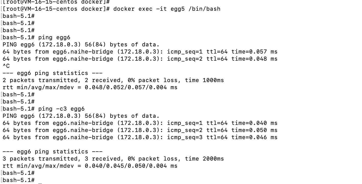The image size is (362, 184).
Task: Click the docker exec -it egg5 command text
Action: click(x=167, y=9)
